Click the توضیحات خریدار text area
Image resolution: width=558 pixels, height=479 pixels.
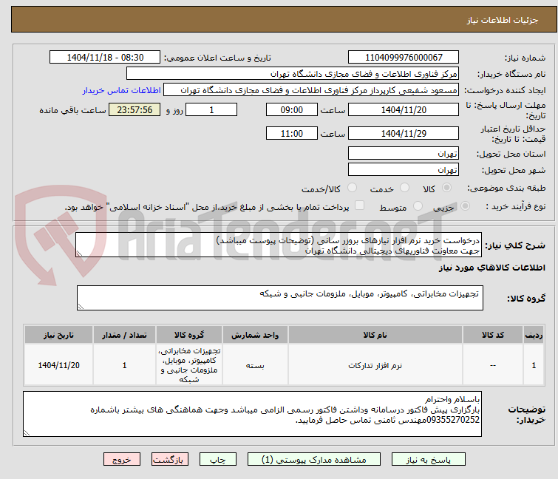point(252,414)
